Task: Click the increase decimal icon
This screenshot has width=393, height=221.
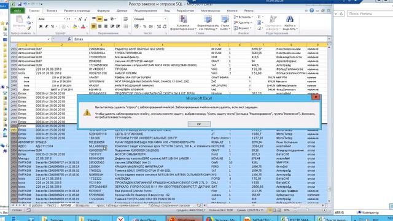Action: coord(159,26)
